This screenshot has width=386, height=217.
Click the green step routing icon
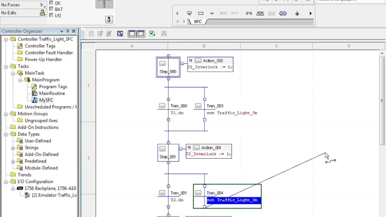point(152,34)
